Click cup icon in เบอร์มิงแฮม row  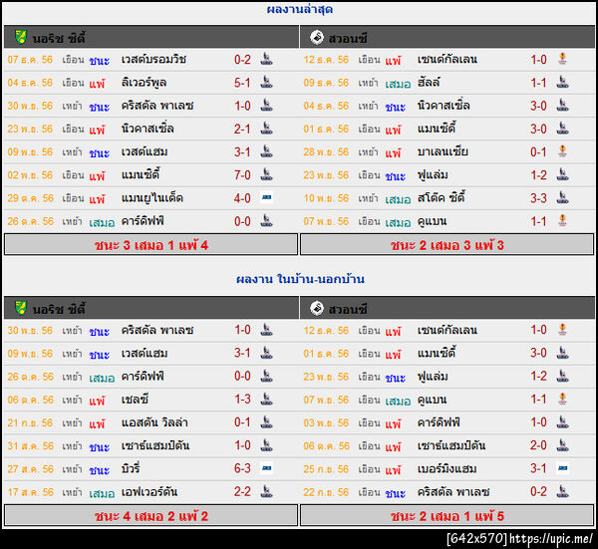click(x=562, y=468)
